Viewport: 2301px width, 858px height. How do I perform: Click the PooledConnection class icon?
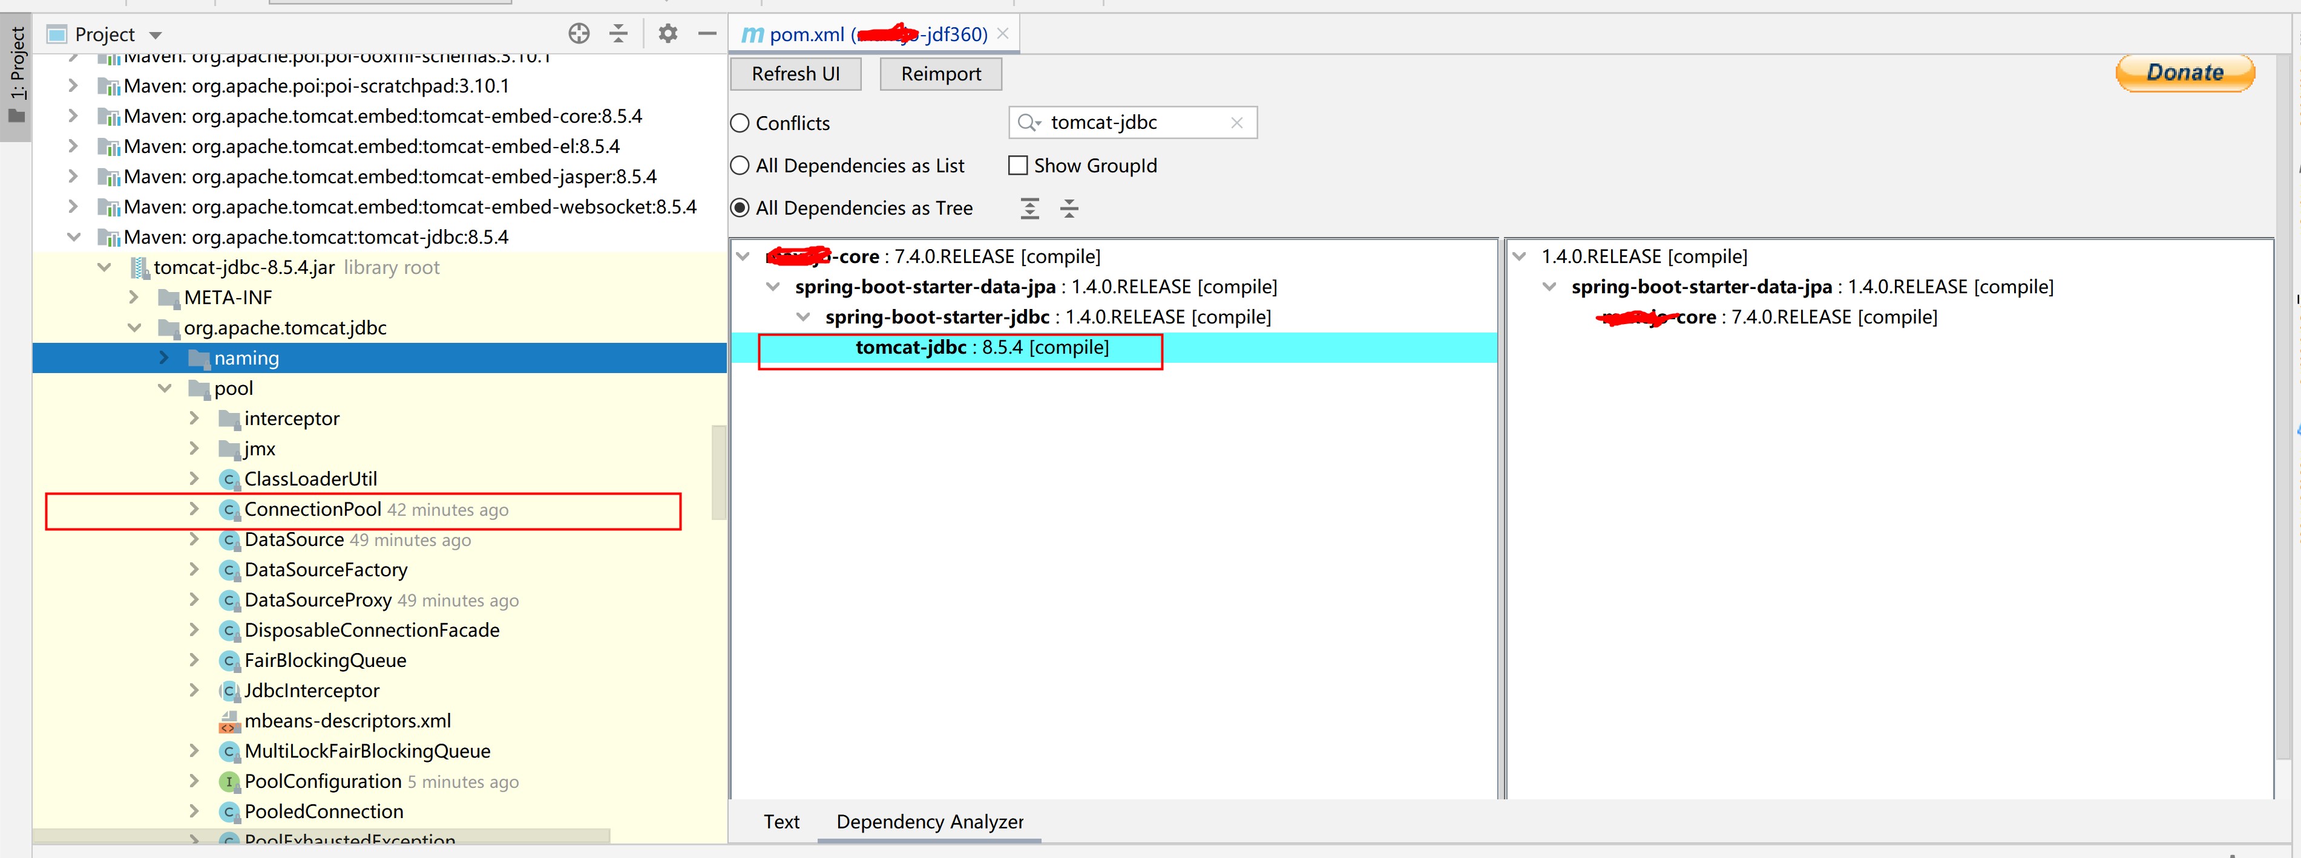point(229,813)
